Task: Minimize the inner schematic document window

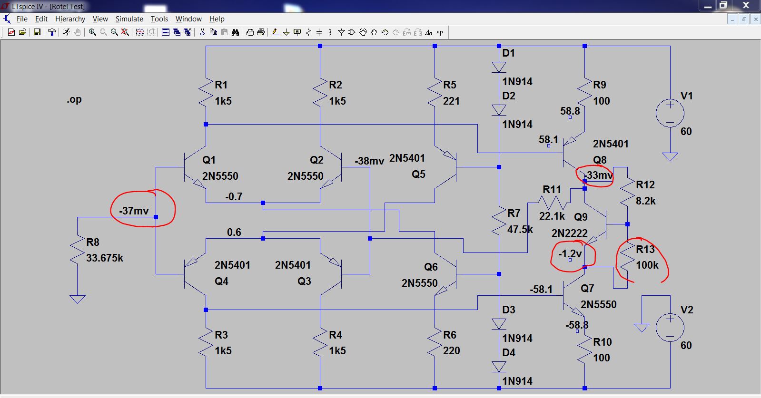Action: point(732,19)
